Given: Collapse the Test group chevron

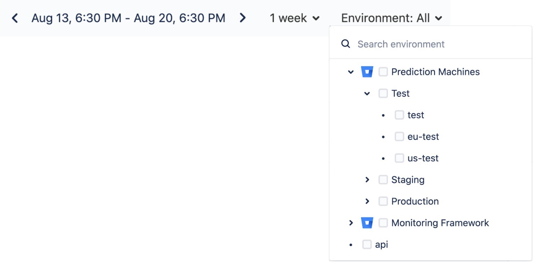Looking at the screenshot, I should (367, 93).
